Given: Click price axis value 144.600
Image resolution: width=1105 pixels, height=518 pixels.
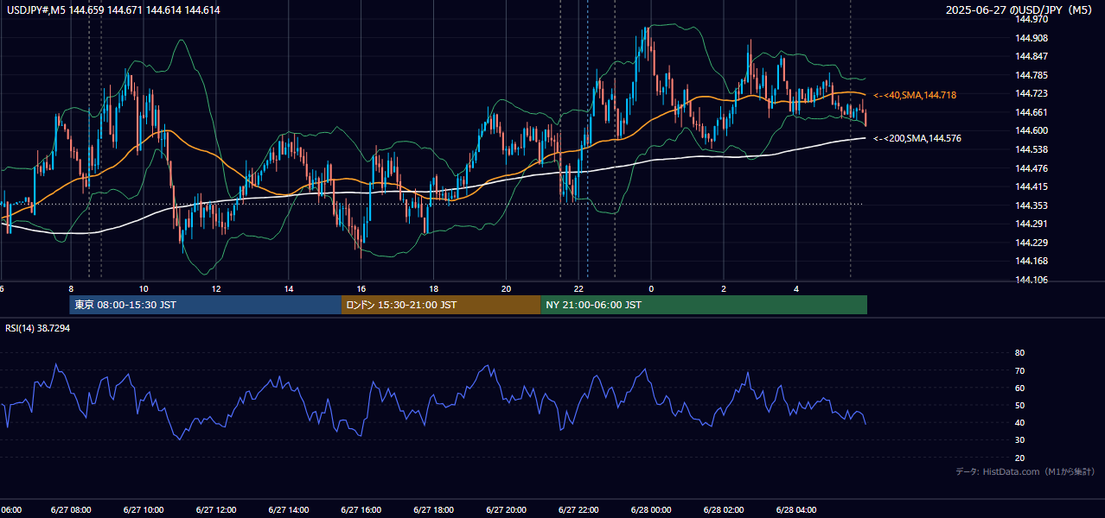Looking at the screenshot, I should coord(1031,130).
